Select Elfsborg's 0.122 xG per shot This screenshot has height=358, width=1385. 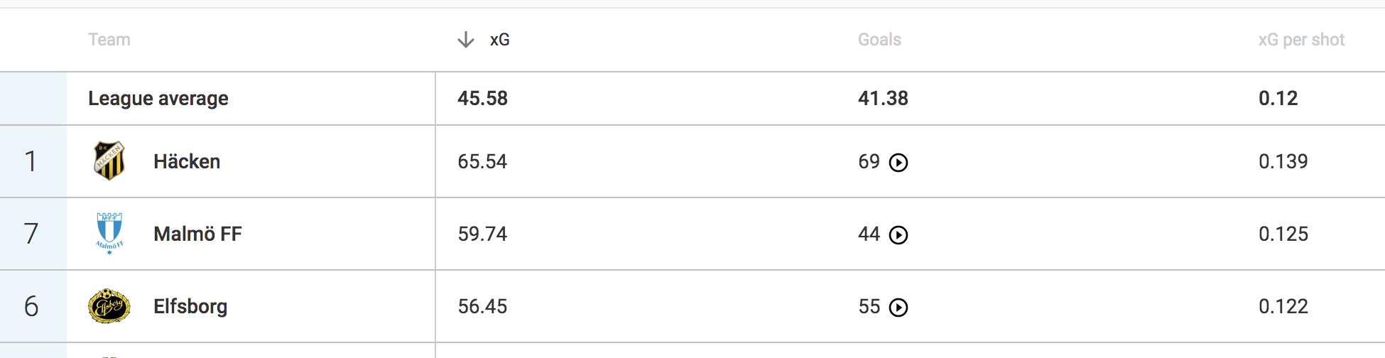coord(1283,306)
